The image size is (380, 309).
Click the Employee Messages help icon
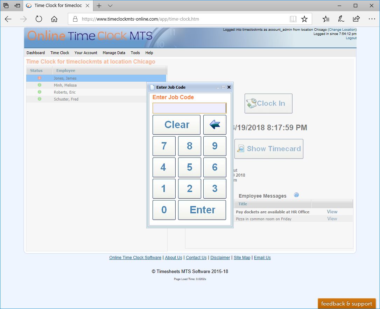click(296, 195)
